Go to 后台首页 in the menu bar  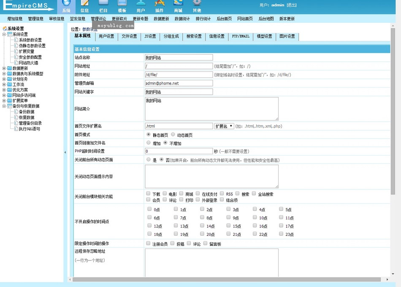224,19
